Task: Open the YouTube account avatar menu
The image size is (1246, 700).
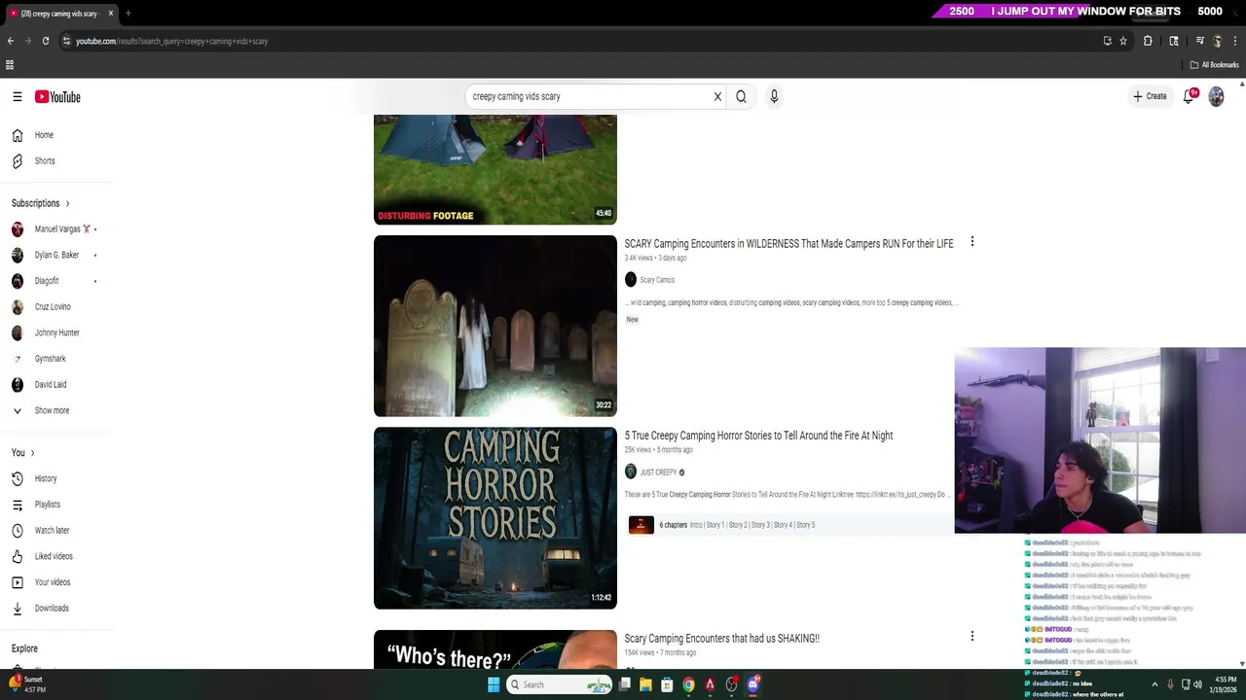Action: [1216, 96]
